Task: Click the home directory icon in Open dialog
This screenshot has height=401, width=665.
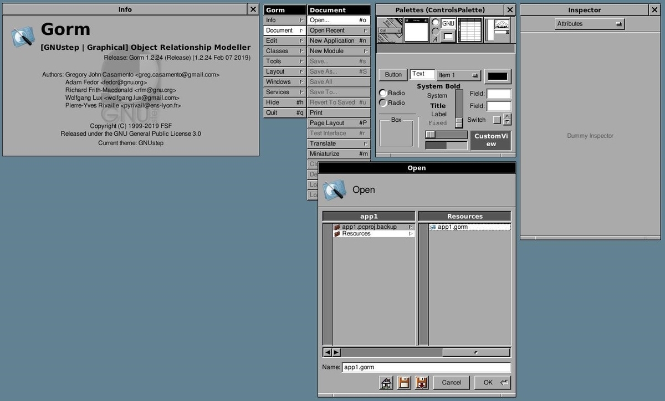Action: (386, 382)
